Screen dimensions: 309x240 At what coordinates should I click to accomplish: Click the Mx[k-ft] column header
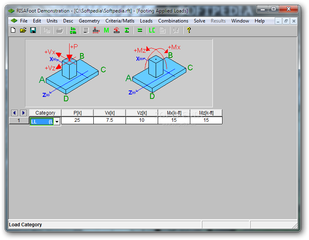click(174, 113)
